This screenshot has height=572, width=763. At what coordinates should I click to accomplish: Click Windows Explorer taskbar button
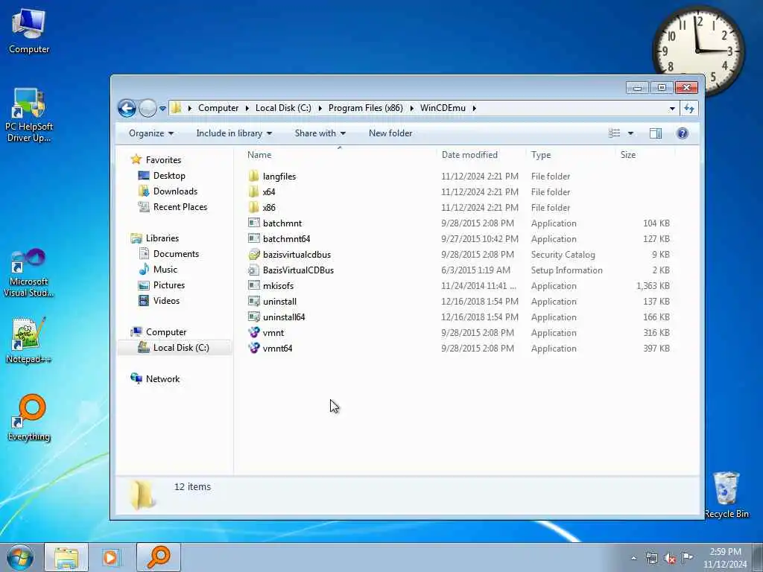click(66, 557)
